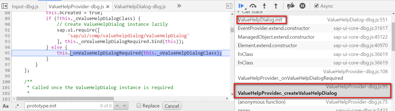This screenshot has width=395, height=111.
Task: Show the file navigator panel
Action: [x=5, y=6]
